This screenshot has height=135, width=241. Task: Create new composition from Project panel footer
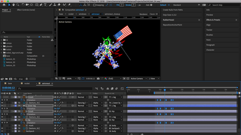(10, 79)
